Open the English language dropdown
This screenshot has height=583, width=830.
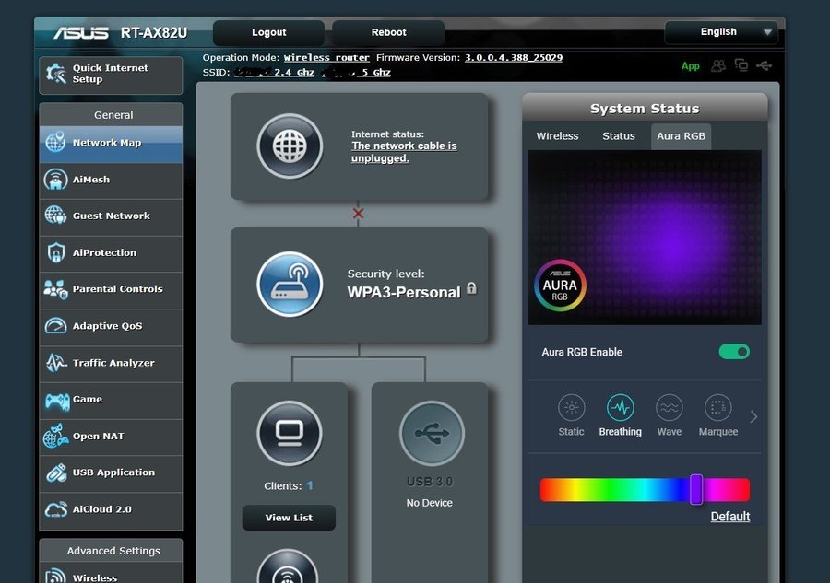coord(721,32)
